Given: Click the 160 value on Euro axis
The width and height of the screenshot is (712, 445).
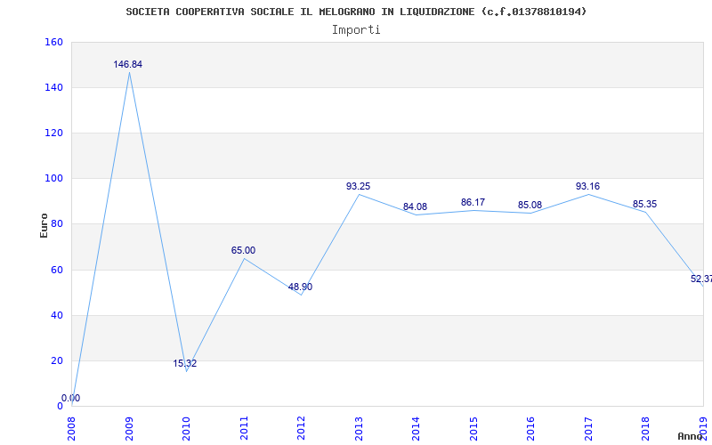Looking at the screenshot, I should tap(53, 42).
